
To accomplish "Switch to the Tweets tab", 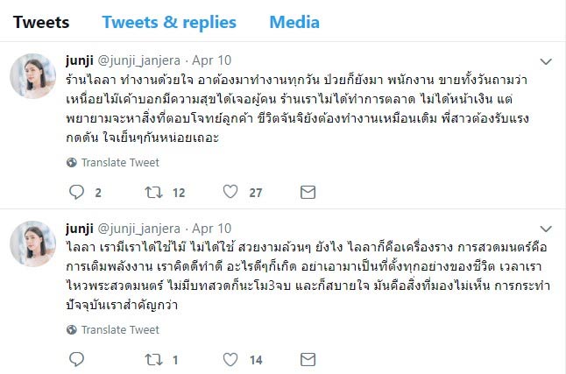I will click(x=42, y=22).
